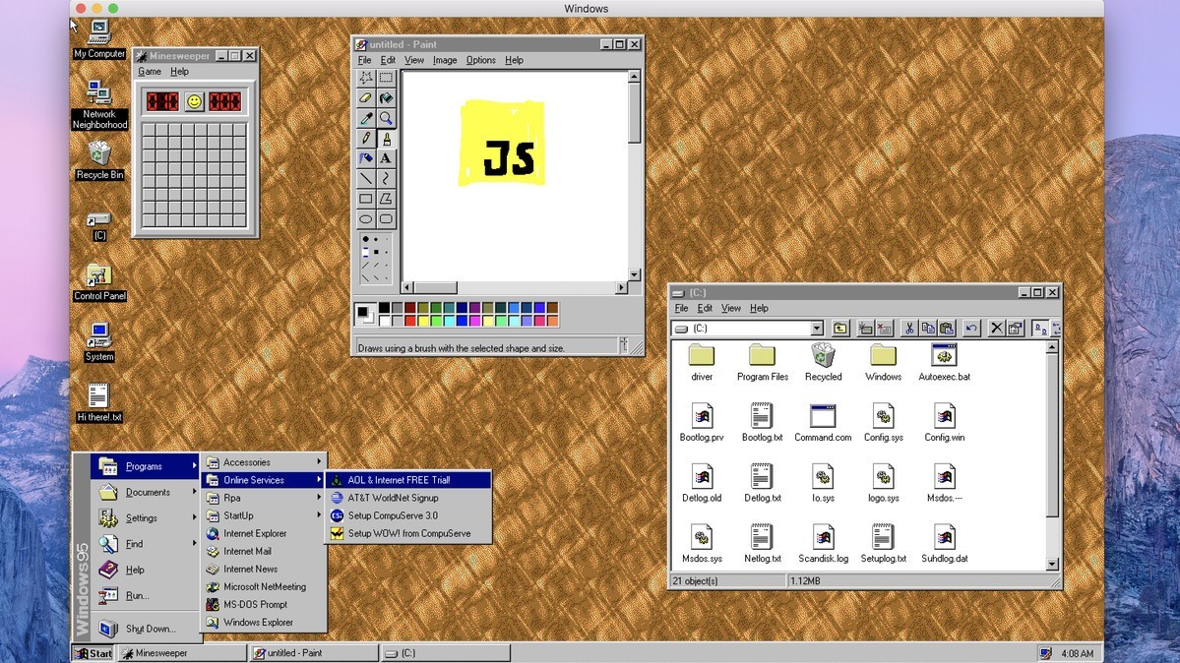Choose Run... in the Start menu

pyautogui.click(x=146, y=595)
